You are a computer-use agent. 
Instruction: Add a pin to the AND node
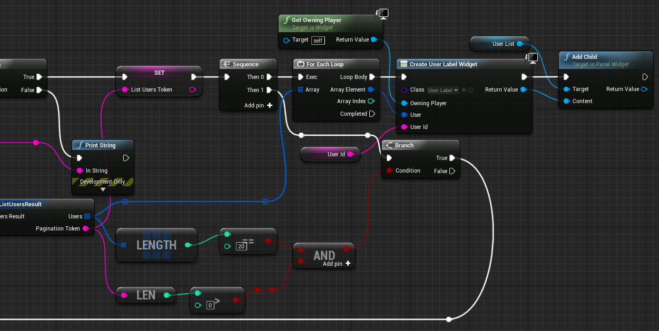(348, 264)
